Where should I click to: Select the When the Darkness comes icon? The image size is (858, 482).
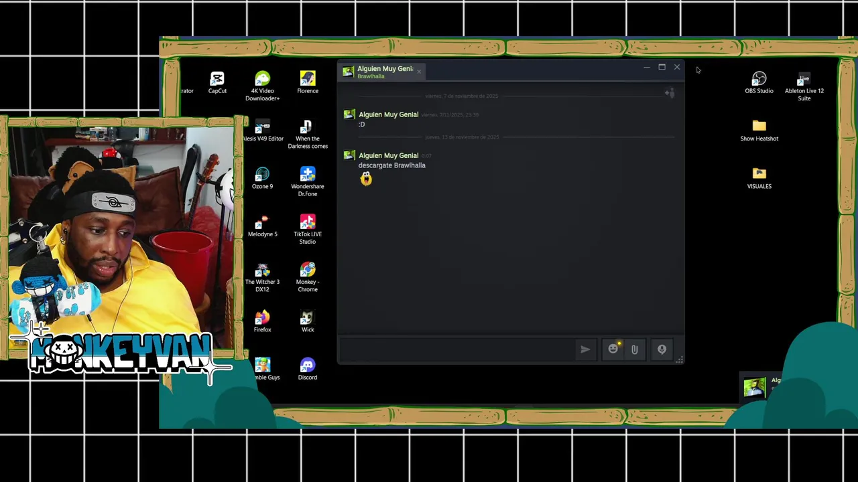pos(308,135)
